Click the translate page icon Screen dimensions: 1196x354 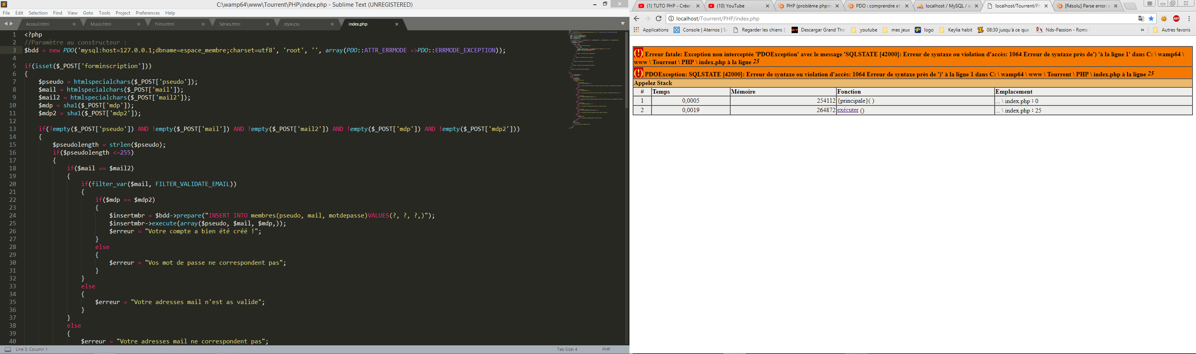coord(1141,18)
